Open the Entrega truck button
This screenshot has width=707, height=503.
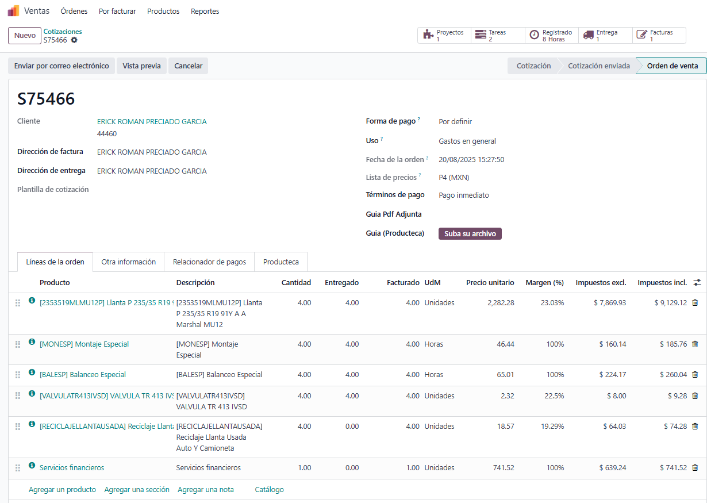click(x=605, y=36)
